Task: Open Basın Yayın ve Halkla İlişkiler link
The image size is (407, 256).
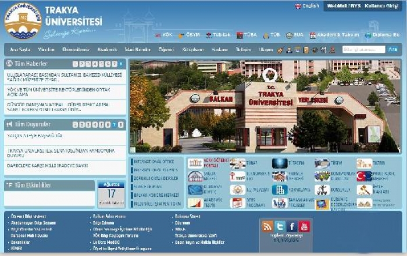Action: click(199, 242)
